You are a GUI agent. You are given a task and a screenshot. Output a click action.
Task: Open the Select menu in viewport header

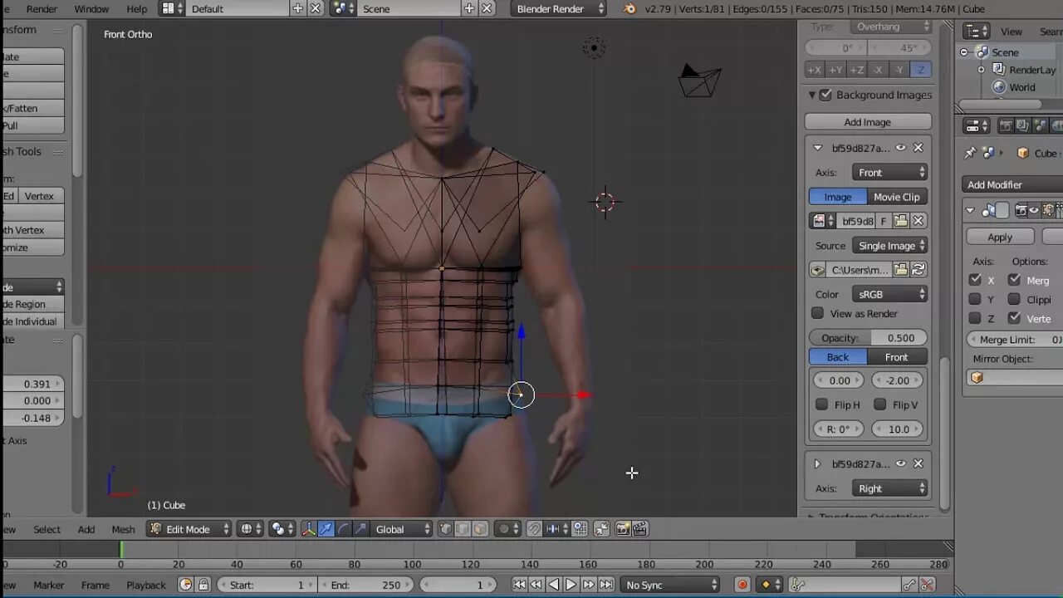coord(47,529)
